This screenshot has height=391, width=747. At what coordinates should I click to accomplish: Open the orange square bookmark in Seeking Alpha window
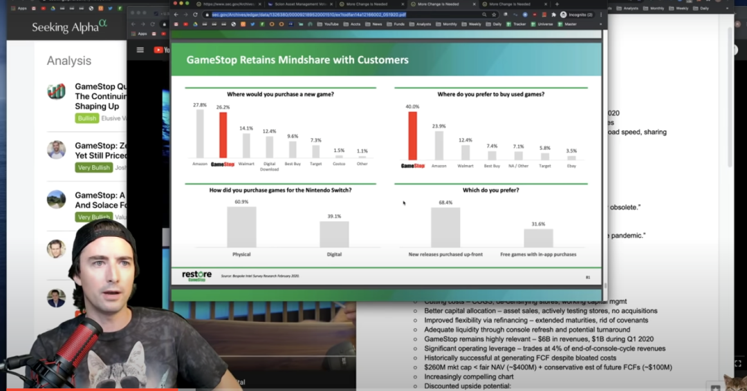tap(100, 8)
